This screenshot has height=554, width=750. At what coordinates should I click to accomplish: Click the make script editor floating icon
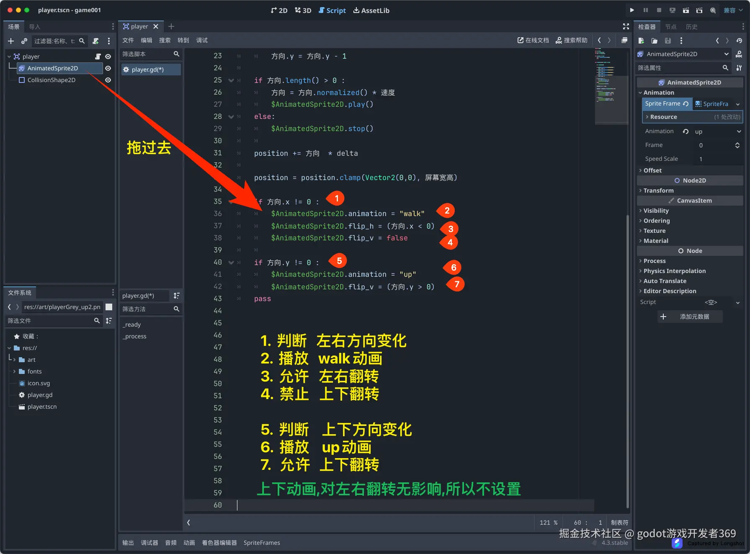[x=624, y=40]
